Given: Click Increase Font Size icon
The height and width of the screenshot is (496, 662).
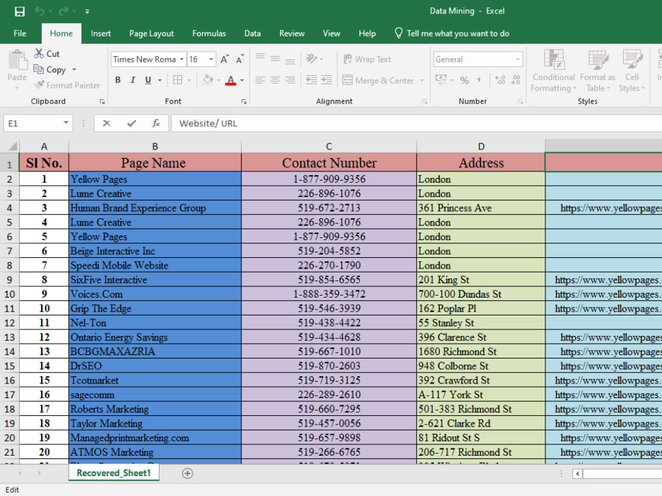Looking at the screenshot, I should (x=224, y=60).
